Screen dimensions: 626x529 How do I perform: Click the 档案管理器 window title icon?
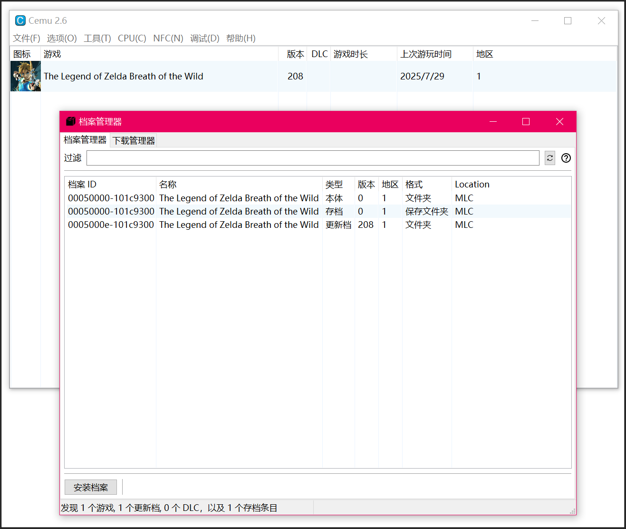pos(71,121)
